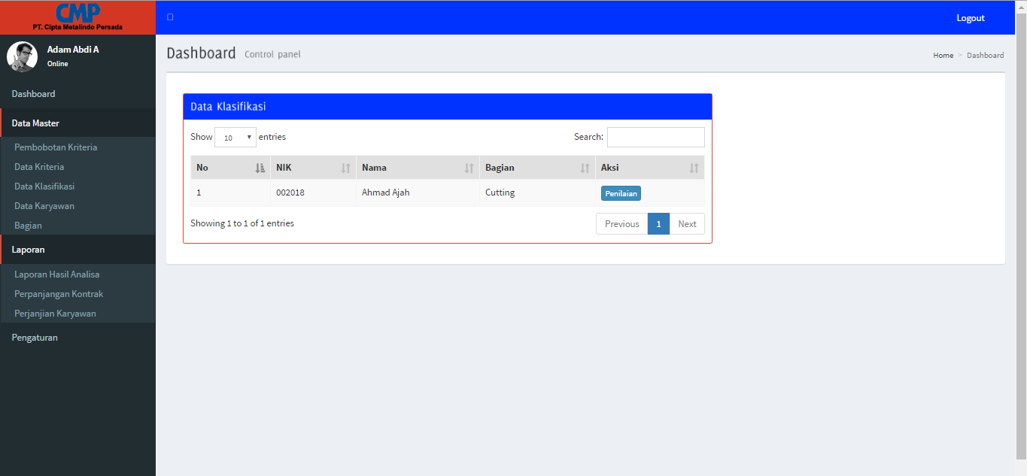Sort table by No column
The height and width of the screenshot is (476, 1027).
point(230,168)
